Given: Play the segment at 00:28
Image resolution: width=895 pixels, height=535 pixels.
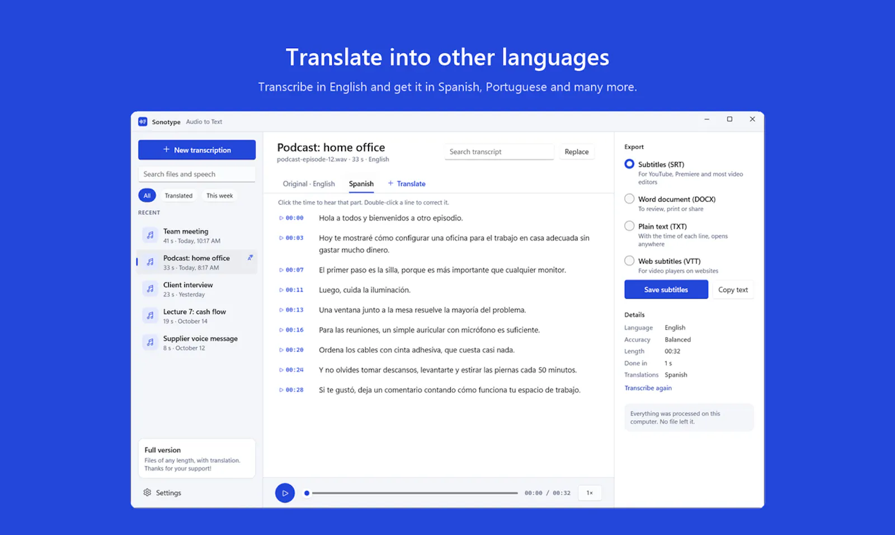Looking at the screenshot, I should coord(291,390).
